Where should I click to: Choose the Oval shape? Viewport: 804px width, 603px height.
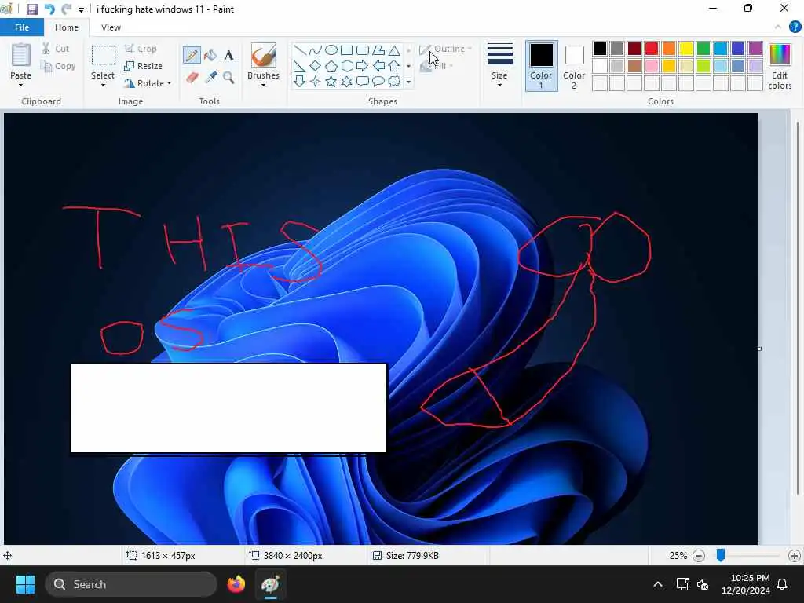(331, 50)
